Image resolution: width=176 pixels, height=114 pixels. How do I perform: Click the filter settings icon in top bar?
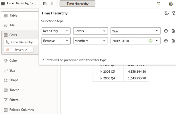click(x=158, y=4)
